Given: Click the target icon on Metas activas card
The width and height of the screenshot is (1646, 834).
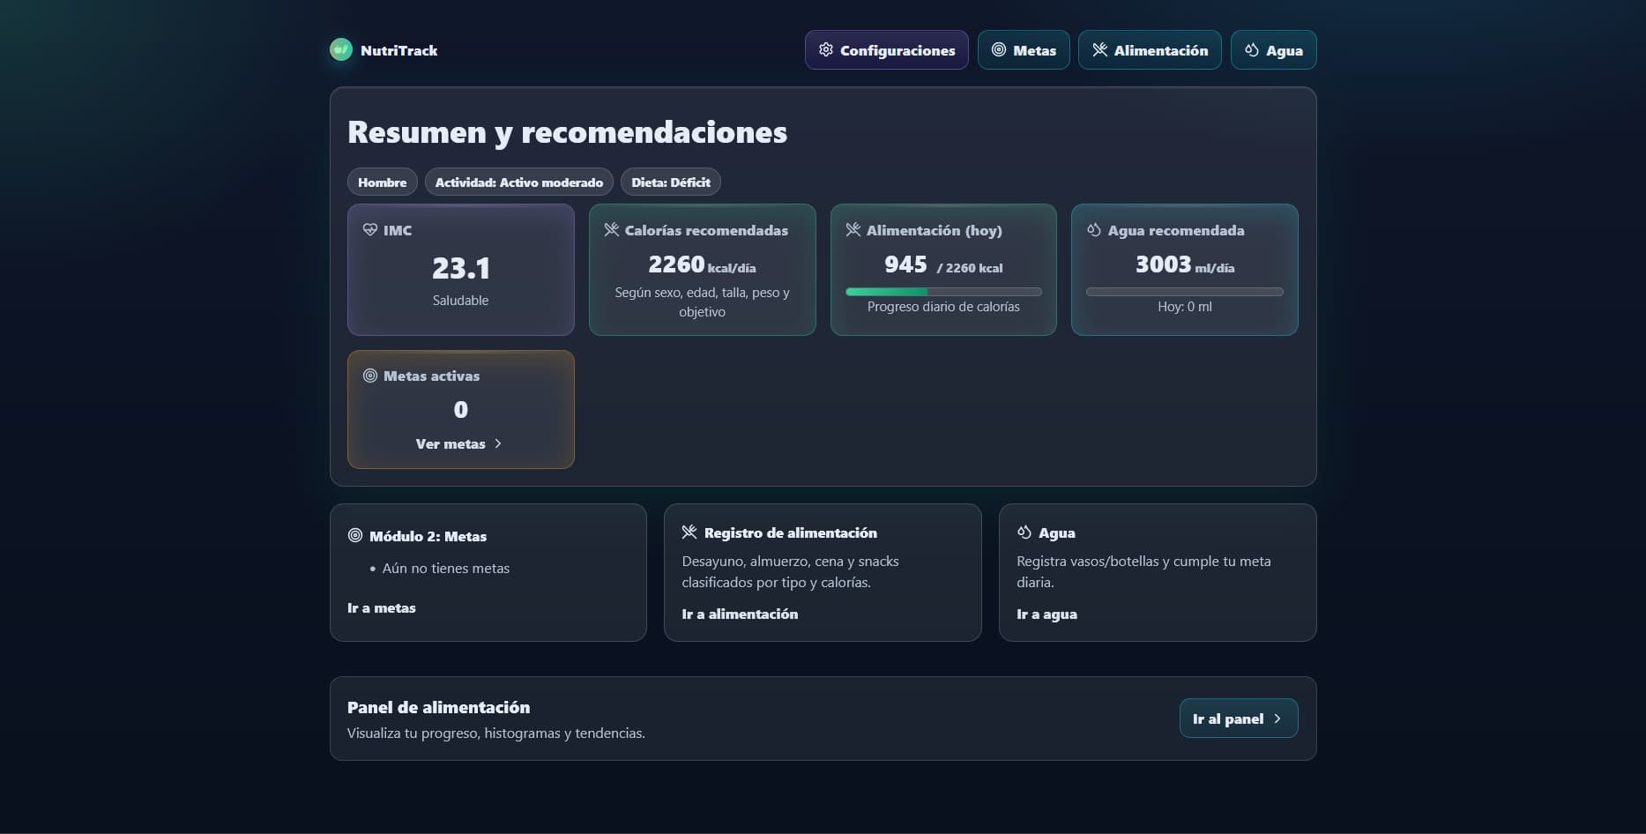Looking at the screenshot, I should [x=369, y=375].
